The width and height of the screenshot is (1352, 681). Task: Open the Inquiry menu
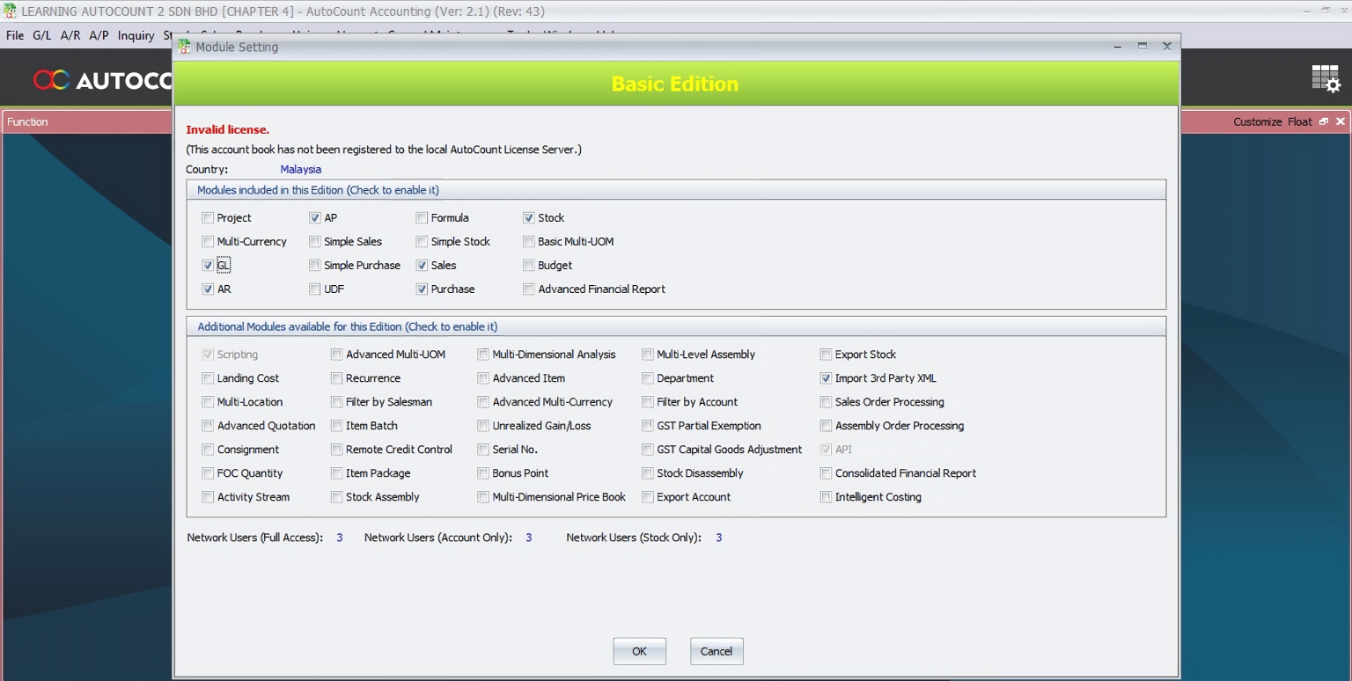136,35
